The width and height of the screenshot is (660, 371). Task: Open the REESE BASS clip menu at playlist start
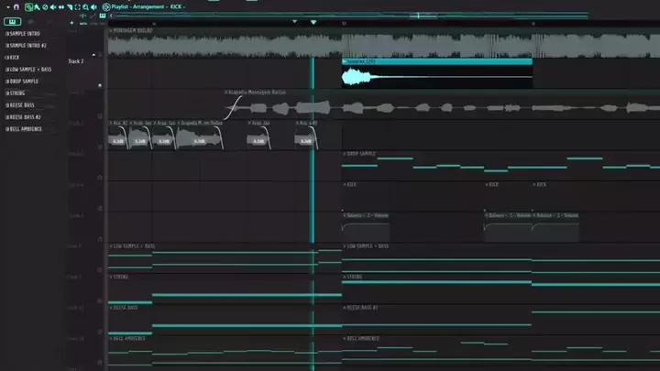111,308
